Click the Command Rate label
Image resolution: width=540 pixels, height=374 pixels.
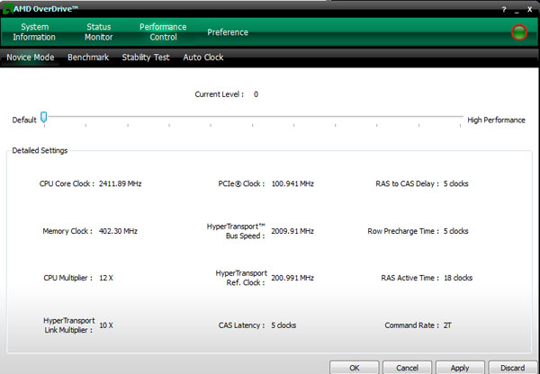coord(412,325)
